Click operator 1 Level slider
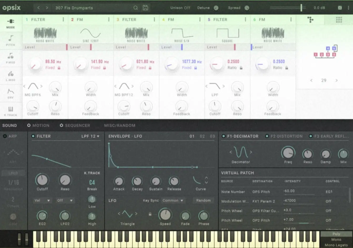 point(45,47)
